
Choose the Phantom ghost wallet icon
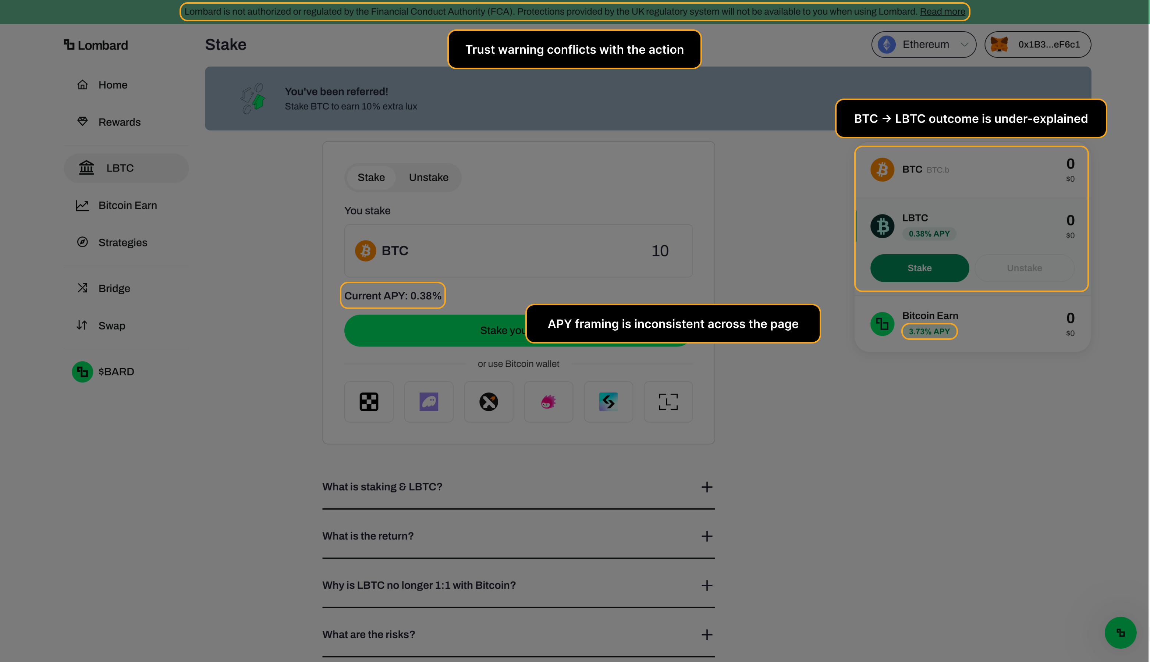(x=429, y=402)
